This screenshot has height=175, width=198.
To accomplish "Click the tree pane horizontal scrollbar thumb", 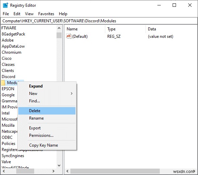I will 25,171.
